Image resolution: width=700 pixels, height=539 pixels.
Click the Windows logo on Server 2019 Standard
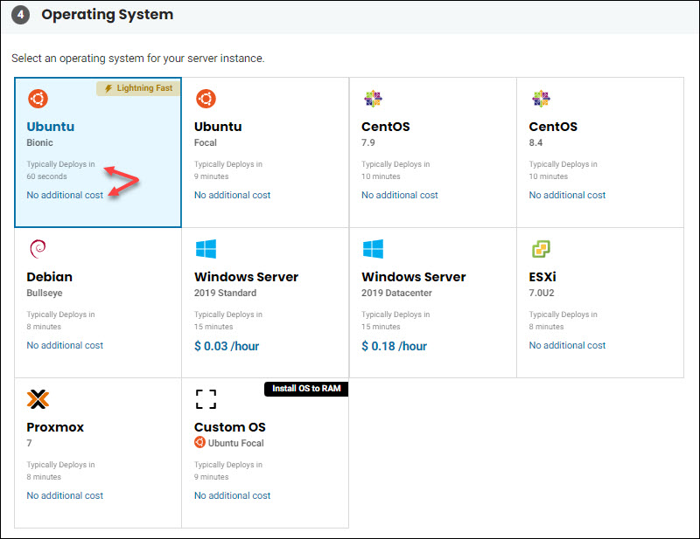[x=206, y=249]
